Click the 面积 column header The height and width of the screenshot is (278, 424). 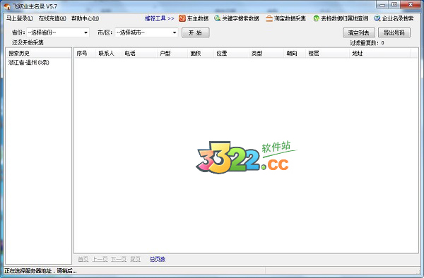pos(201,53)
